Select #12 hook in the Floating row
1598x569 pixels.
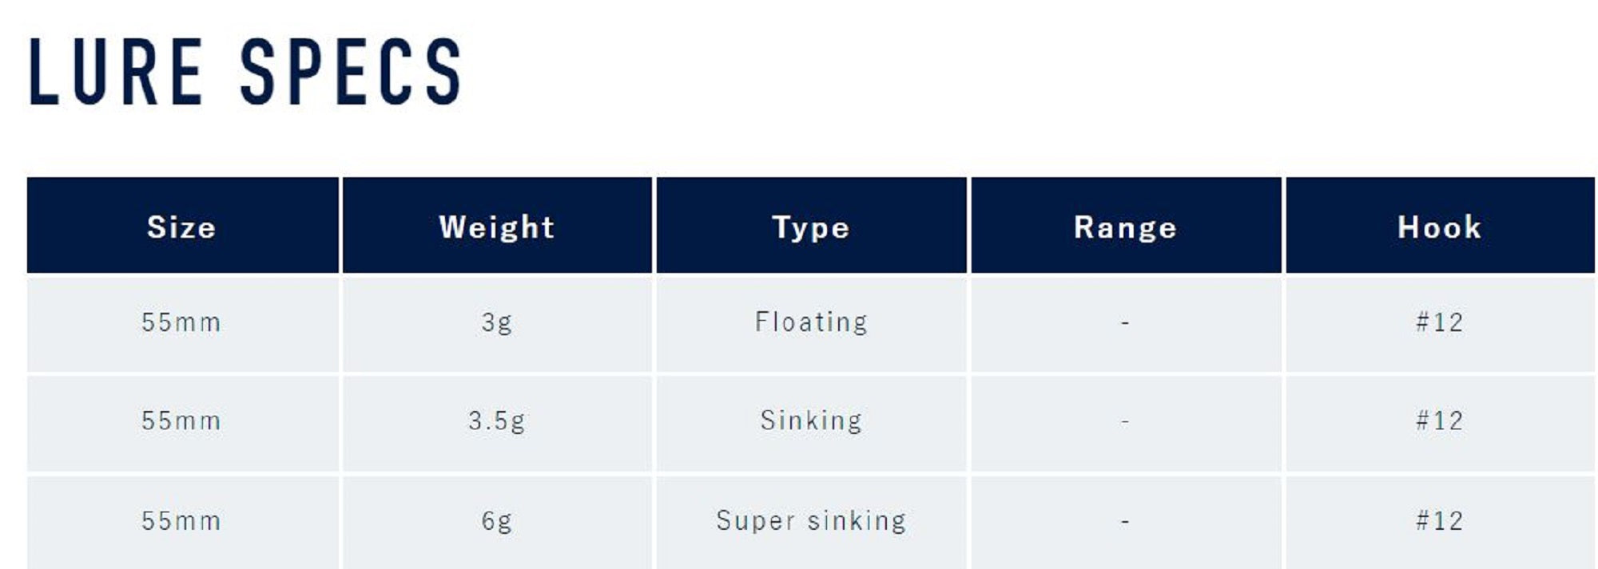pos(1439,322)
